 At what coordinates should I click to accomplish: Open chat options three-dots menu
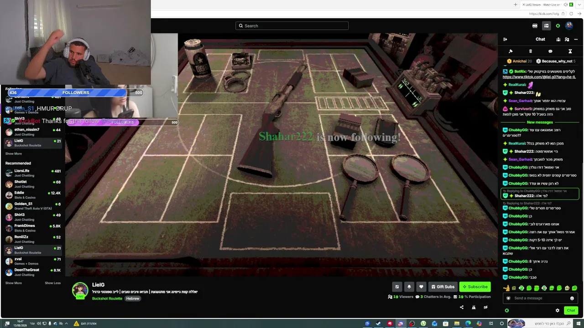(x=576, y=39)
